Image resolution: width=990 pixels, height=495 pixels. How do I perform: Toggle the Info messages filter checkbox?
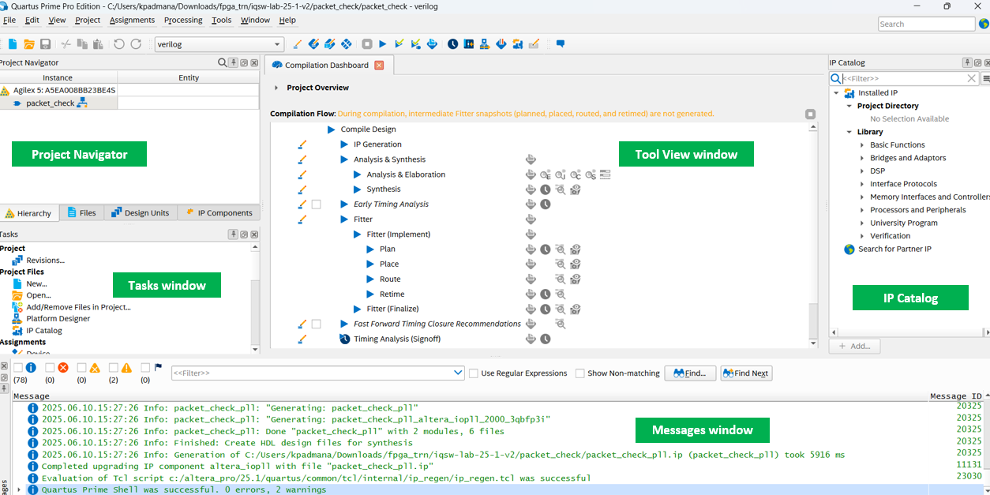click(x=18, y=368)
